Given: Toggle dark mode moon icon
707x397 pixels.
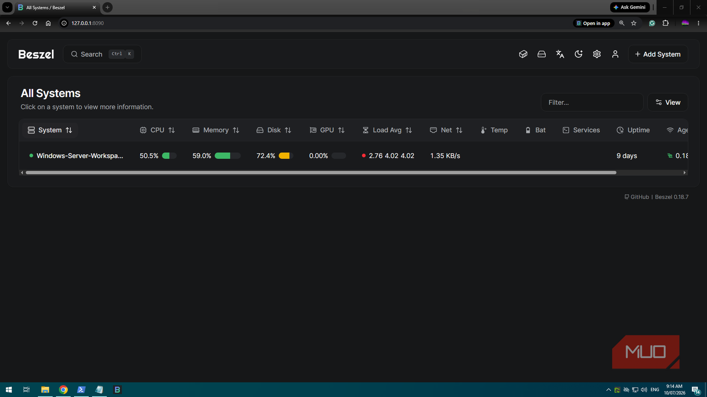Looking at the screenshot, I should [x=578, y=54].
